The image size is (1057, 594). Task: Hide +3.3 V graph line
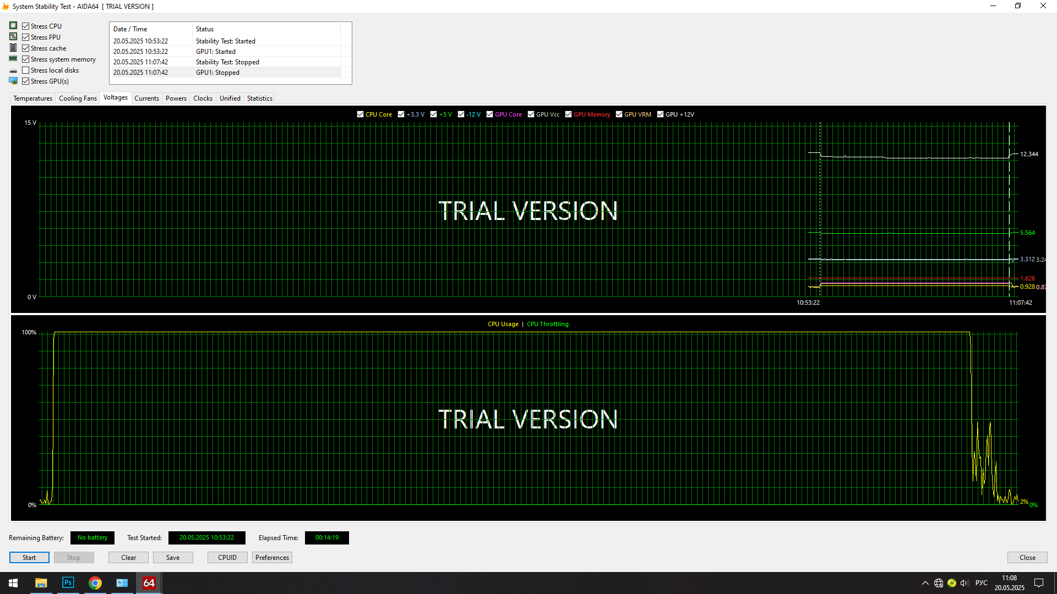(401, 114)
